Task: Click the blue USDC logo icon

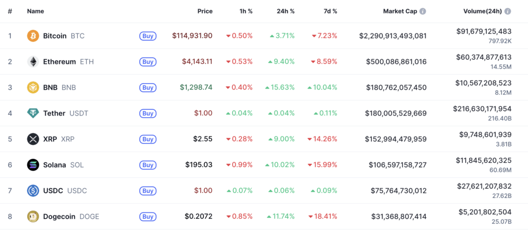Action: coord(33,190)
